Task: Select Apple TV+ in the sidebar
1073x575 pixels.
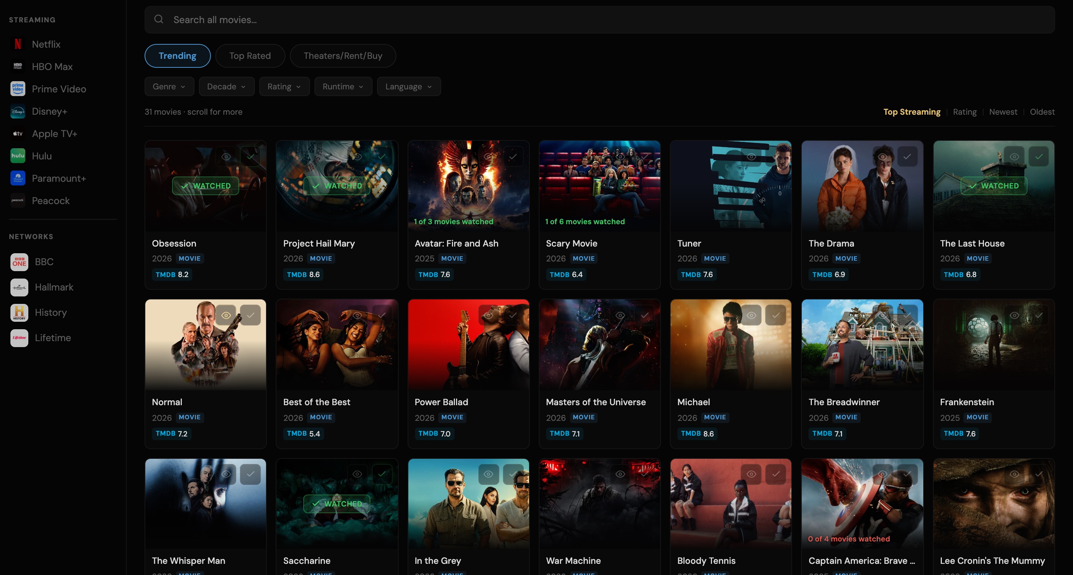Action: 44,134
